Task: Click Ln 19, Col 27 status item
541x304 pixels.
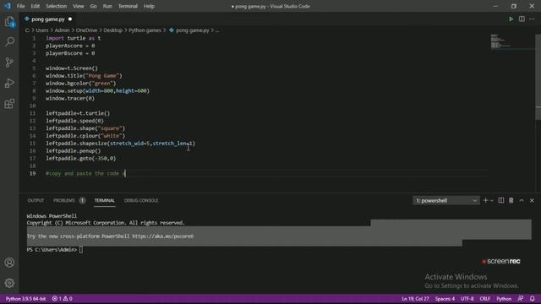Action: pos(415,298)
